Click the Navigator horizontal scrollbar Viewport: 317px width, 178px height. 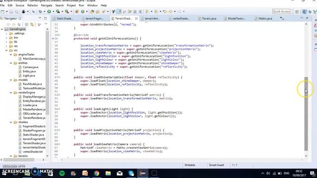[19, 160]
